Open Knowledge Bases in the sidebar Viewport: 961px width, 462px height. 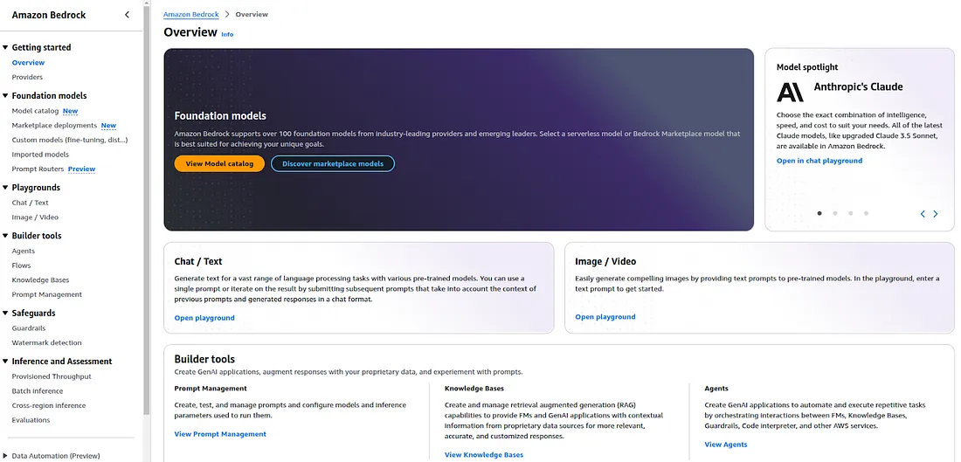point(40,280)
